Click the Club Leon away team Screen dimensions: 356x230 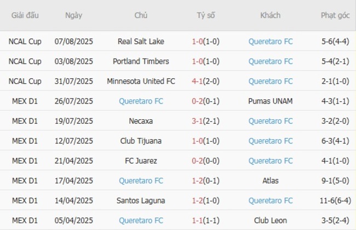pyautogui.click(x=270, y=221)
